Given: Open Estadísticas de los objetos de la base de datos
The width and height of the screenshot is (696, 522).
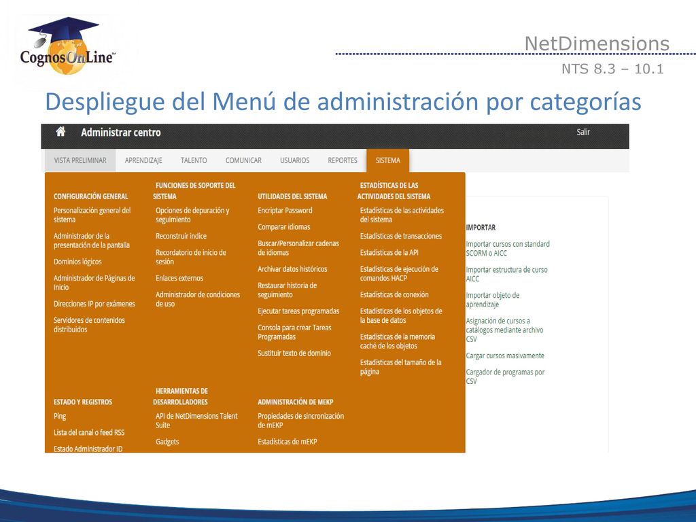Looking at the screenshot, I should (401, 315).
